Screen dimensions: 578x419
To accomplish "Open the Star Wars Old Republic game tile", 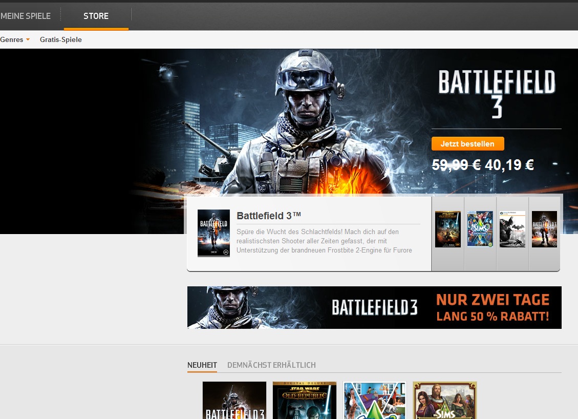I will [x=305, y=400].
